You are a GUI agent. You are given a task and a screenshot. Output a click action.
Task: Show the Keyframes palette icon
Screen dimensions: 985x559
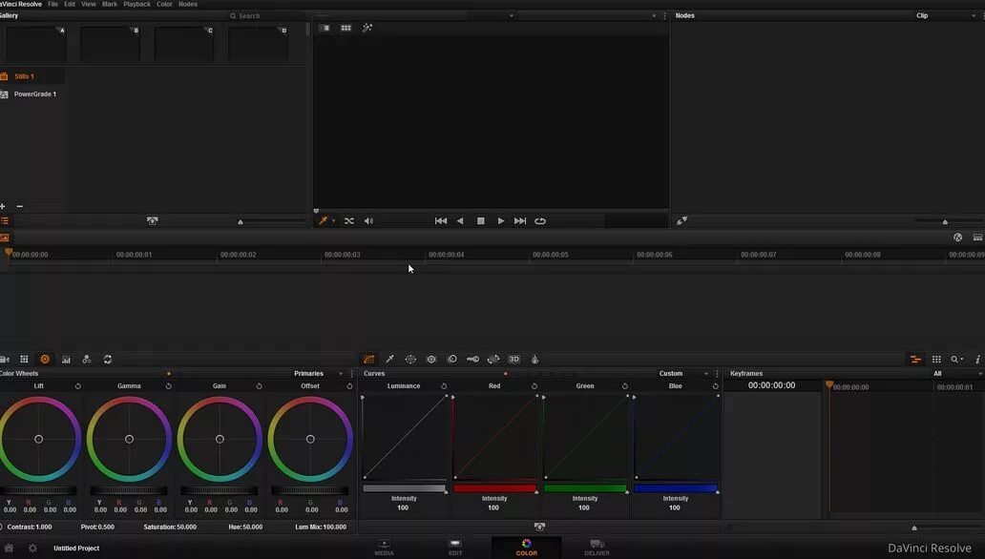(x=915, y=360)
